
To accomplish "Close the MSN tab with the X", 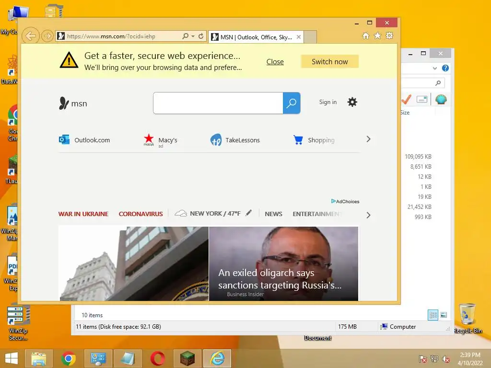I will point(299,37).
